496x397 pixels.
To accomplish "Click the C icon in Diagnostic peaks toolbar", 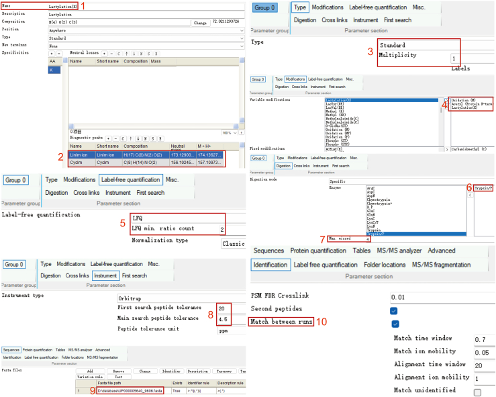I will coord(123,138).
